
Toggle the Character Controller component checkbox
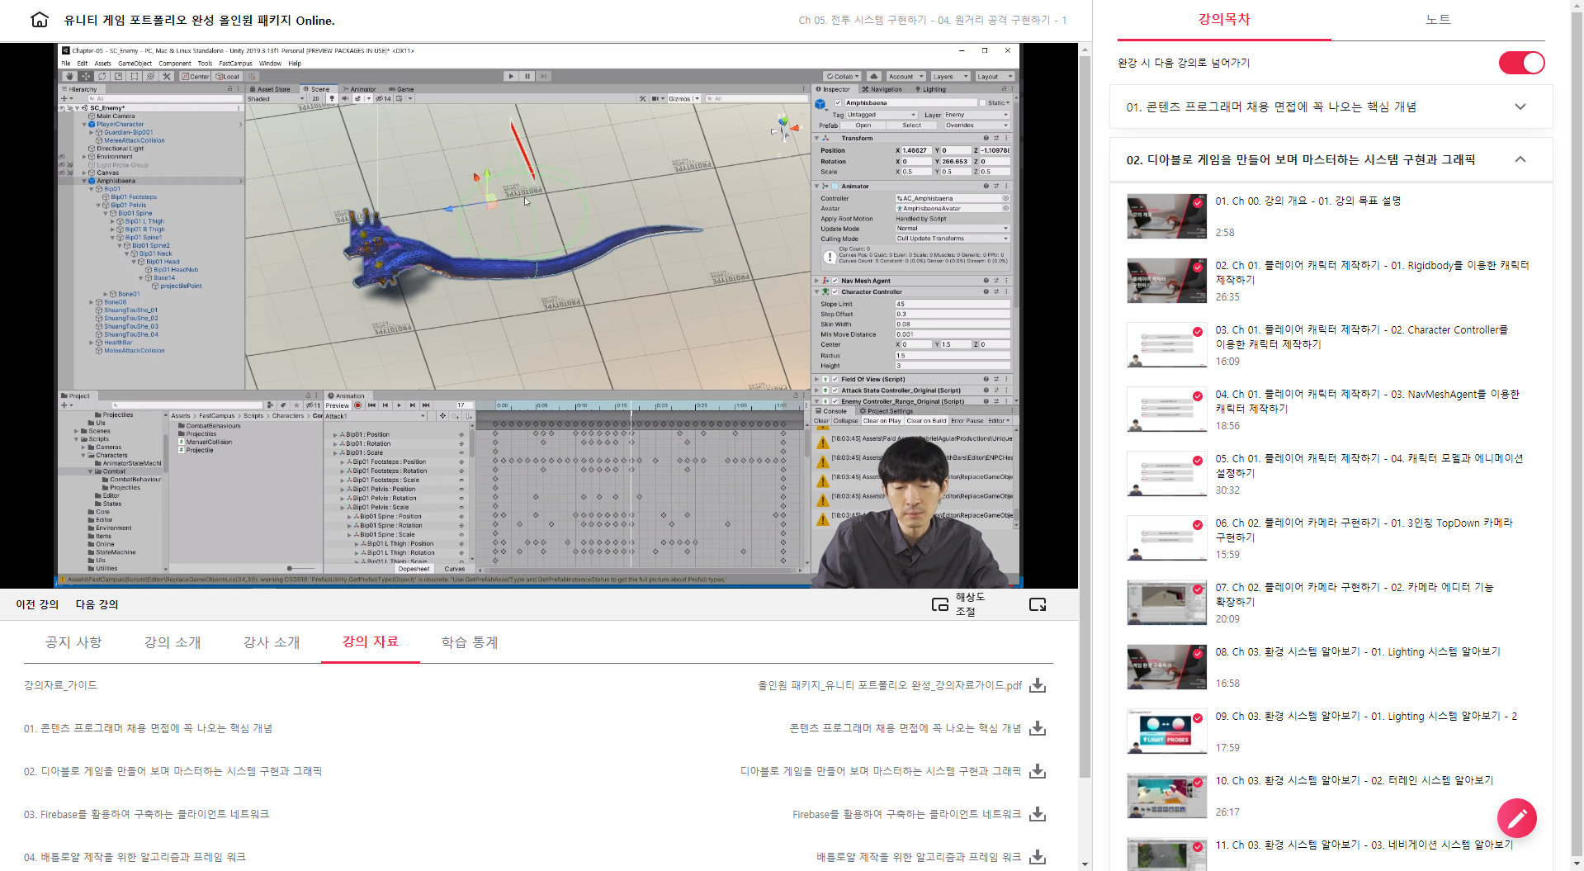(835, 291)
